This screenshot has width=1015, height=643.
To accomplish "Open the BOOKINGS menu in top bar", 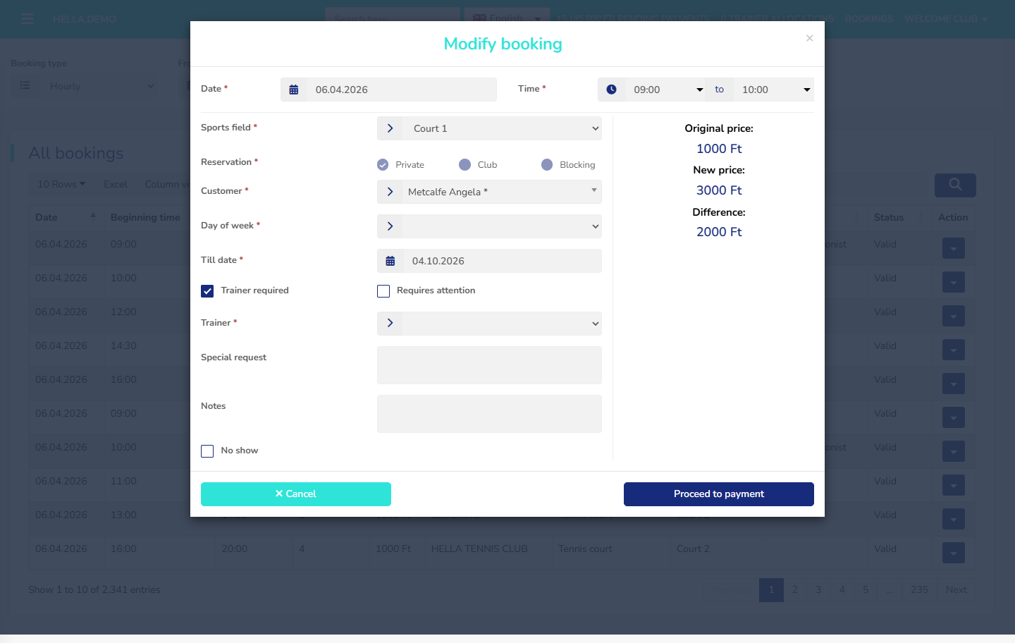I will click(869, 19).
